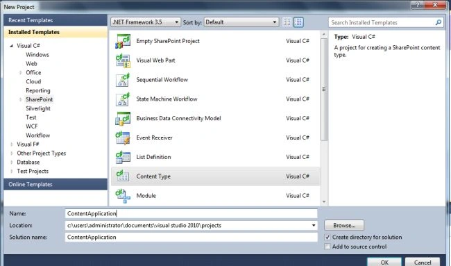Image resolution: width=451 pixels, height=266 pixels.
Task: Select the Event Receiver template icon
Action: pos(123,138)
